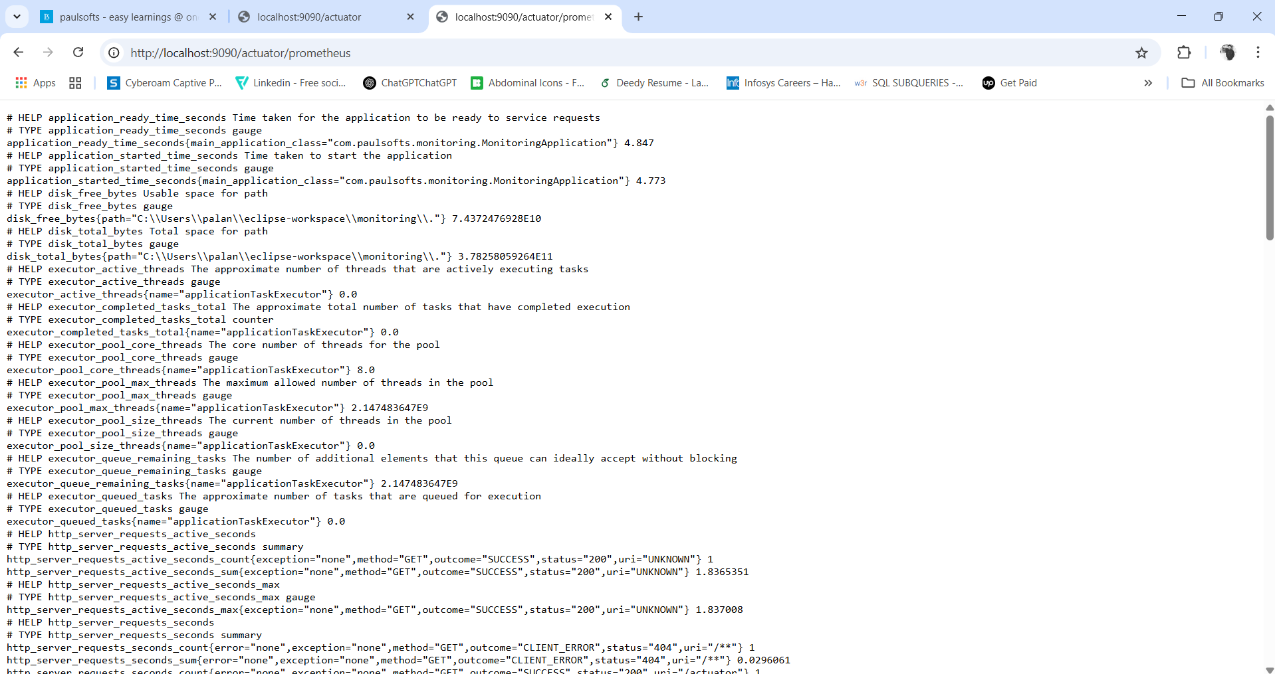The width and height of the screenshot is (1275, 674).
Task: Open the Chrome three-dot menu
Action: pyautogui.click(x=1258, y=52)
